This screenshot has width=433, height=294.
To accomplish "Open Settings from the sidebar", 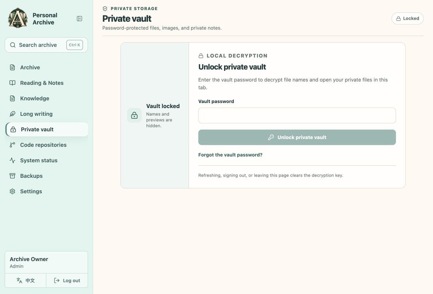I will (x=47, y=191).
